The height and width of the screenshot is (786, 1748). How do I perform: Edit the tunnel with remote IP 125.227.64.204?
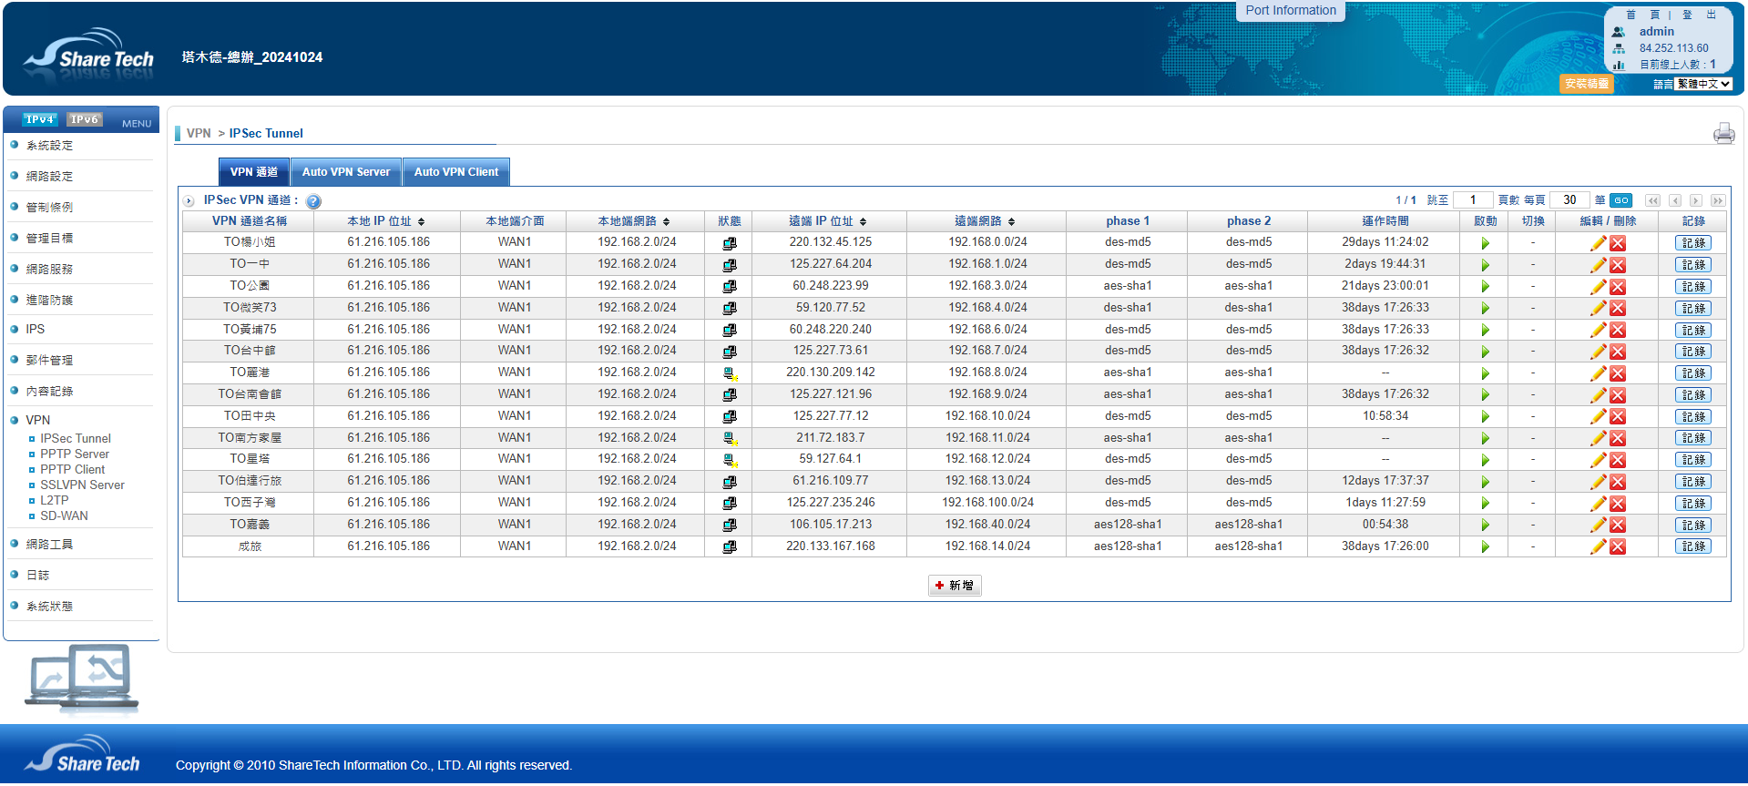tap(1598, 265)
